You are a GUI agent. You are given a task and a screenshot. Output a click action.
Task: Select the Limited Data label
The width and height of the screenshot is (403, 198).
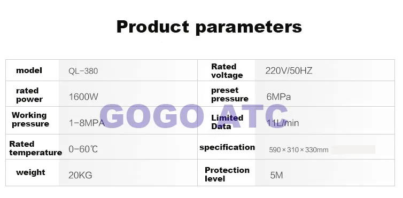point(227,122)
